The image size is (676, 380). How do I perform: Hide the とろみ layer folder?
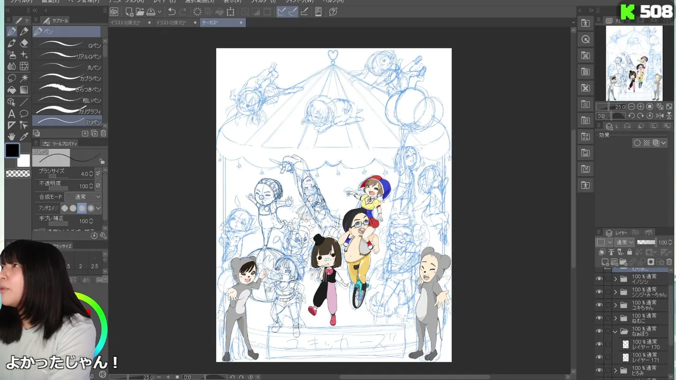599,370
